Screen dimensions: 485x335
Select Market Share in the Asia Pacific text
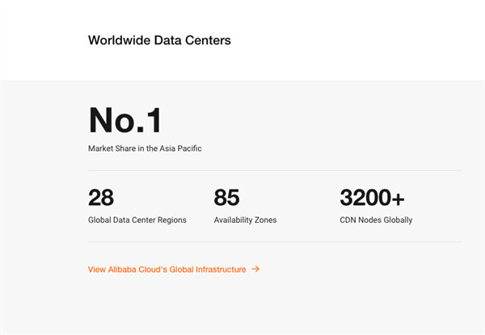[144, 149]
